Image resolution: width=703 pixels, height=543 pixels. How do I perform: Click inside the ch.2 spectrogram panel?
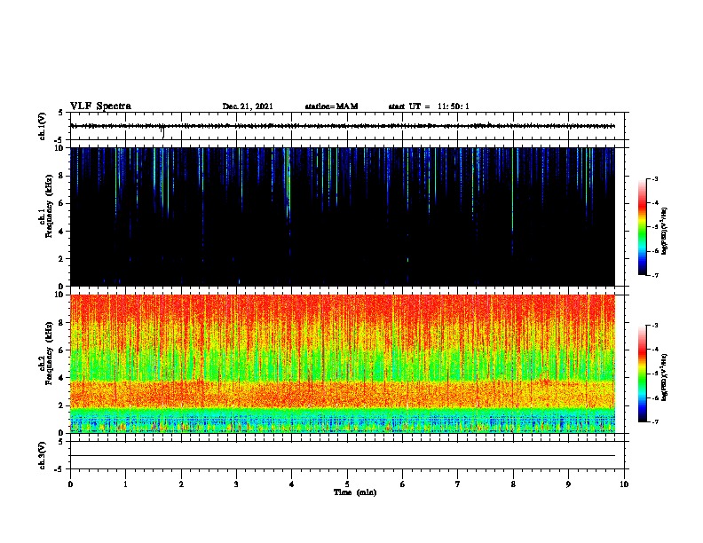pos(343,364)
